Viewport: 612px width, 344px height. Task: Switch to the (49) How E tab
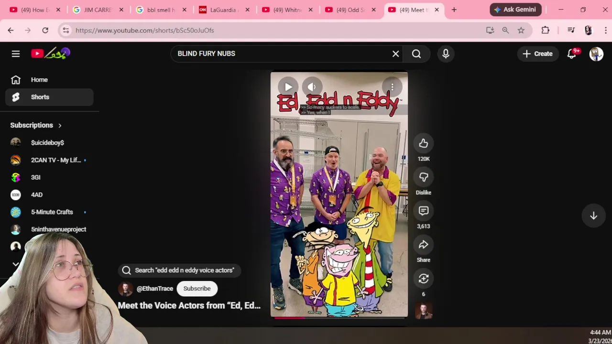pos(34,10)
